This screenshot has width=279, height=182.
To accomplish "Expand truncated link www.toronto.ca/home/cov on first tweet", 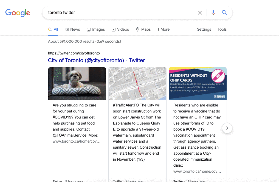I will pyautogui.click(x=77, y=141).
